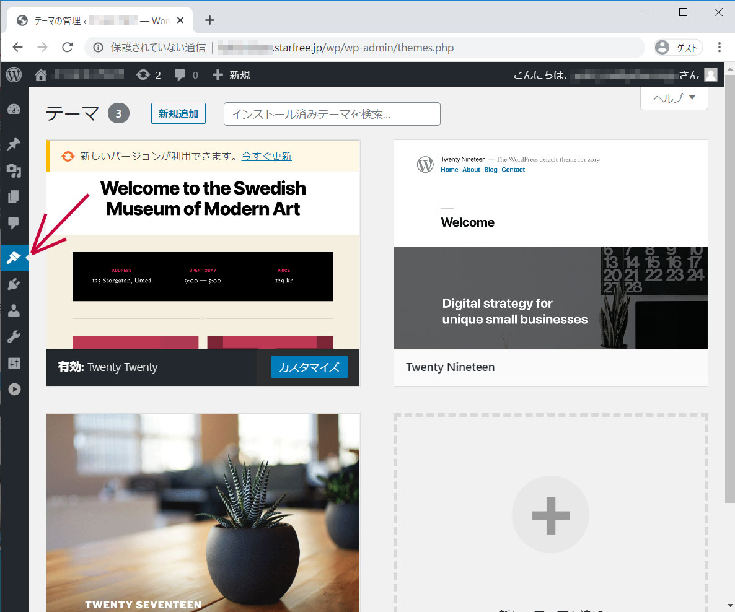Image resolution: width=735 pixels, height=612 pixels.
Task: Close the テーマの管理 browser tab
Action: pos(180,20)
